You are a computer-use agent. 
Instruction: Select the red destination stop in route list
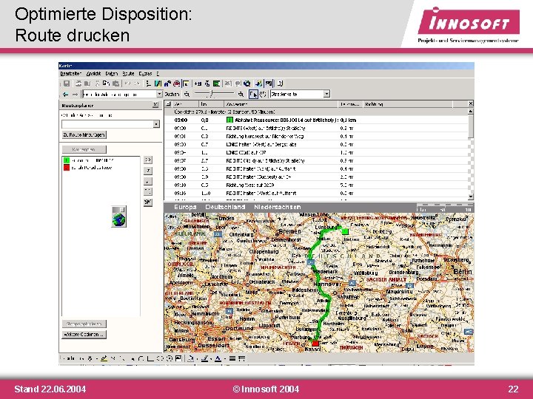pos(88,168)
